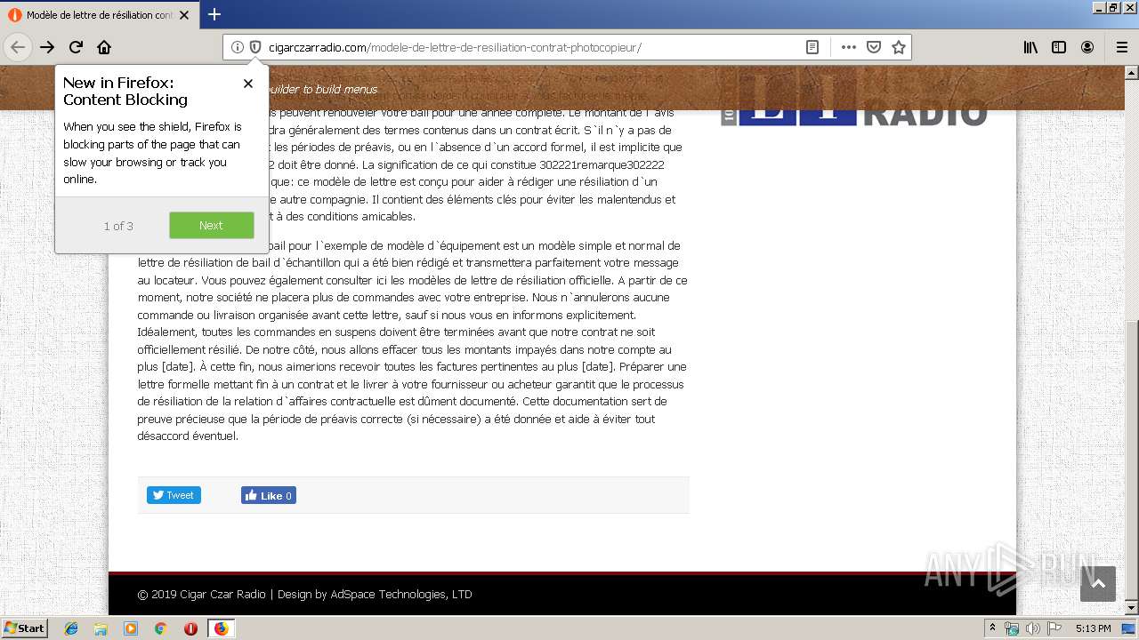Save page to Pocket

(x=874, y=47)
